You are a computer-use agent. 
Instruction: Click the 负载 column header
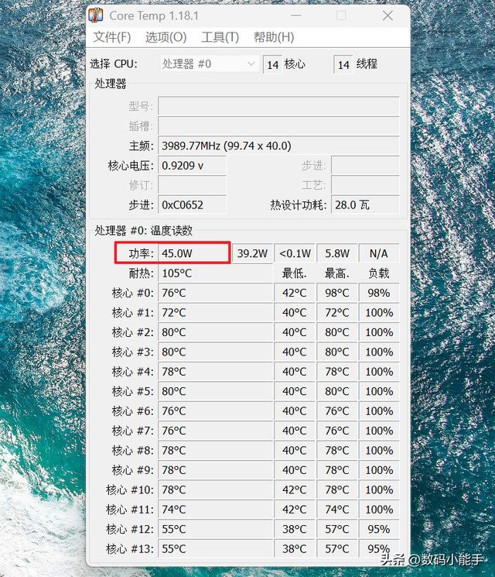point(379,273)
